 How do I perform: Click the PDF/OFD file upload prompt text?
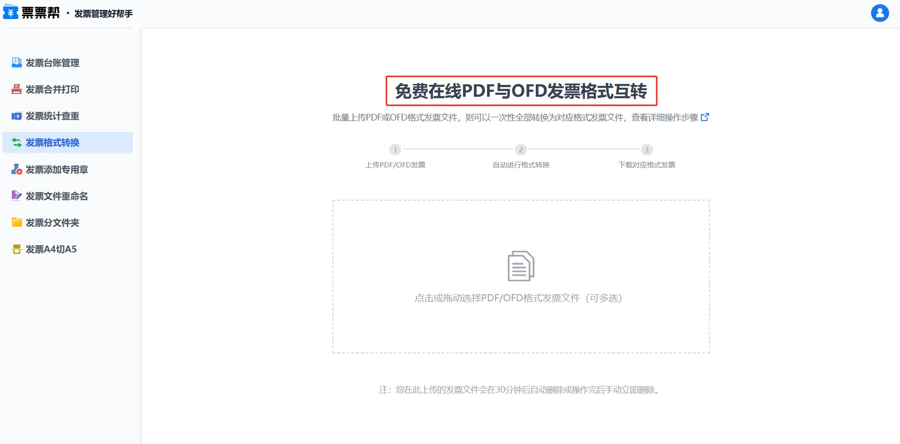tap(518, 298)
